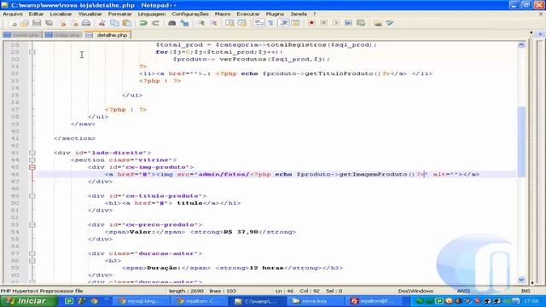Click the Playback macro icon
The image size is (546, 307).
(x=336, y=23)
